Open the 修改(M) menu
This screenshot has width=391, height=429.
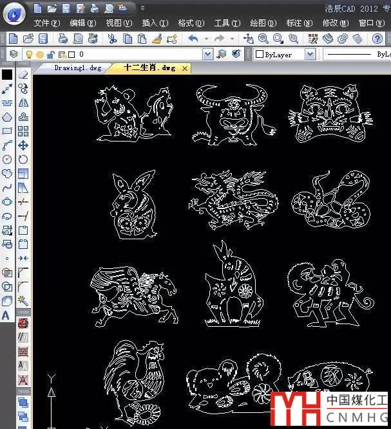click(x=336, y=23)
